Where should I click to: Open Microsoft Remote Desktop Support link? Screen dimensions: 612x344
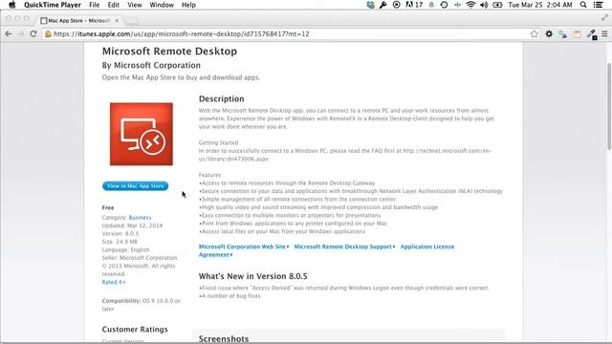point(344,247)
